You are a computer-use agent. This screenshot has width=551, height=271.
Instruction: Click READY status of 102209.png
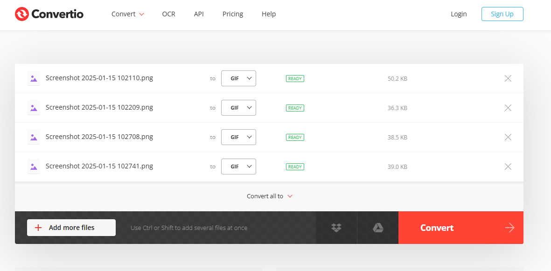[295, 108]
